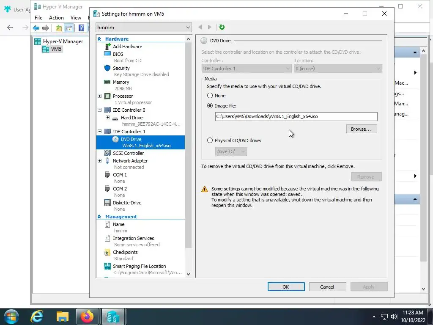Expand the Processor tree node

[x=100, y=96]
